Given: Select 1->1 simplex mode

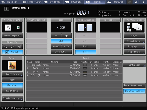Looking at the screenshot, I should click(x=86, y=52).
